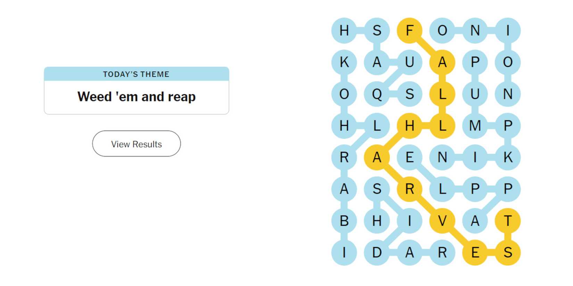
Task: Select the letter N at the top row
Action: [x=475, y=31]
